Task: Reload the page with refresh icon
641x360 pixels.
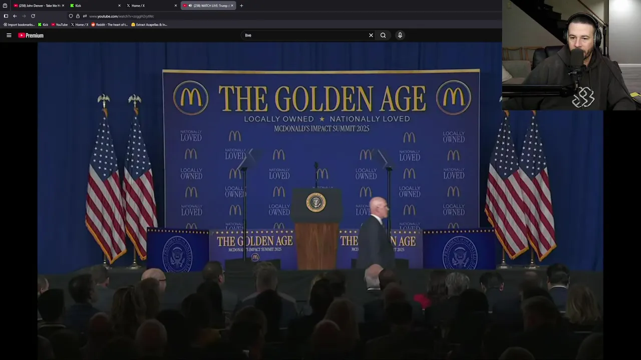Action: [33, 16]
